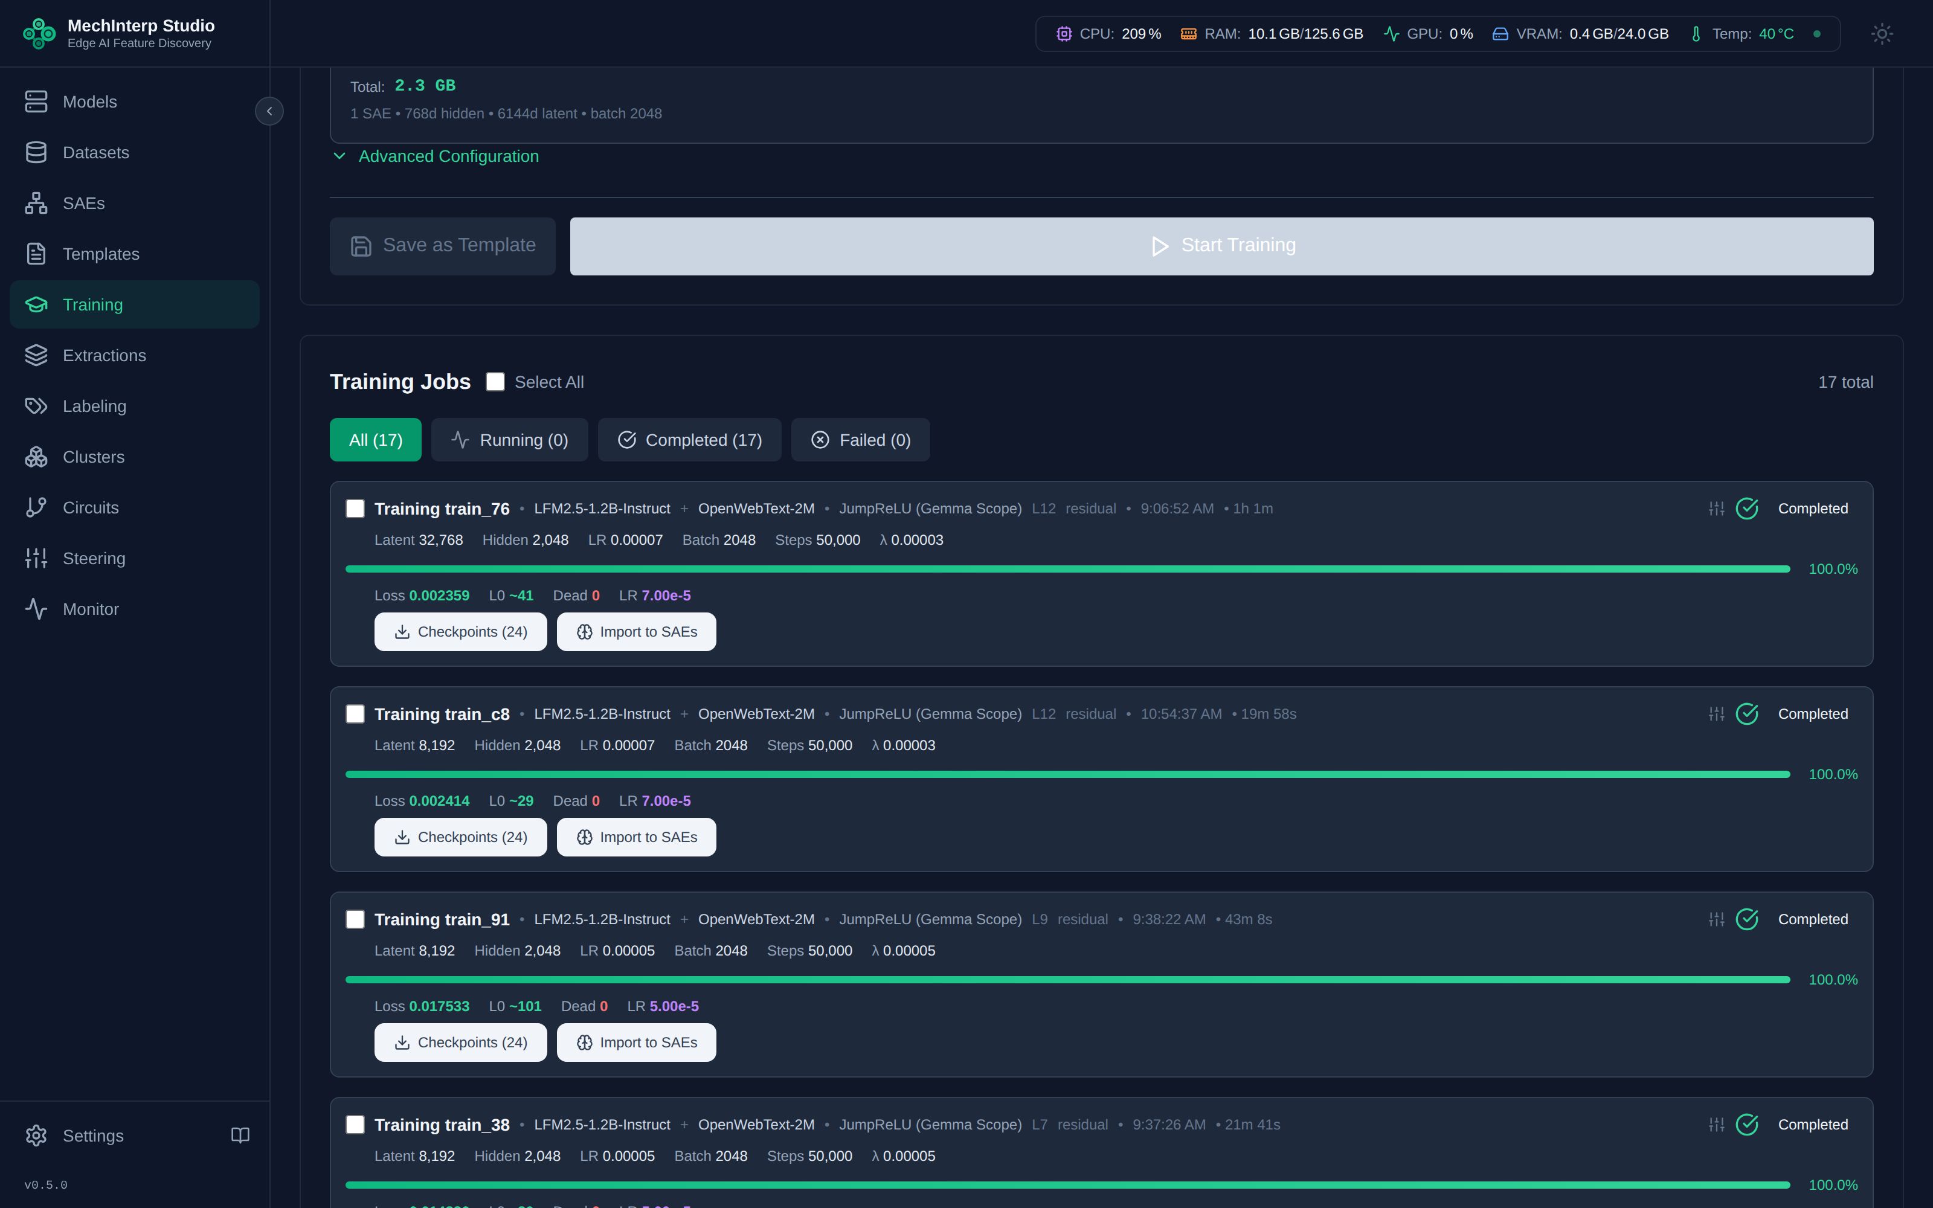Expand Advanced Configuration
Viewport: 1933px width, 1208px height.
point(436,156)
